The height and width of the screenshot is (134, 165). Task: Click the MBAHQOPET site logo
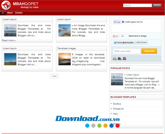(22, 5)
